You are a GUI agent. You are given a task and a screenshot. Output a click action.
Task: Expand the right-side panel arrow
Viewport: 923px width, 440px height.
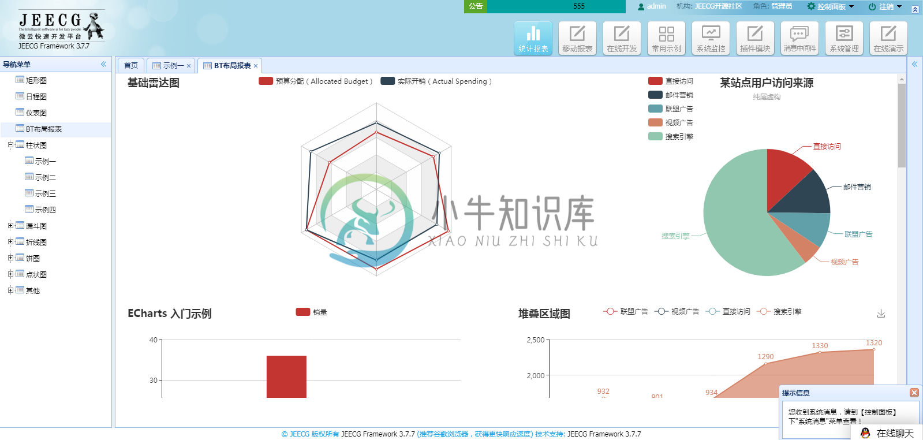pos(914,64)
